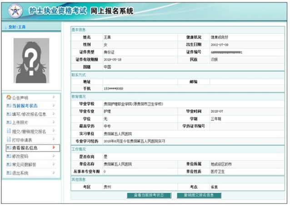Screen dimensions: 290x206
Task: Click the icon beside 上传照片
Action: coord(9,123)
